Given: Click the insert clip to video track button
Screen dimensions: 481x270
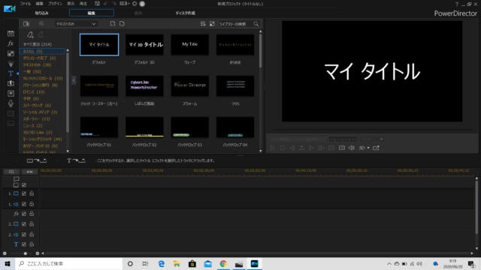Looking at the screenshot, I should 37,160.
